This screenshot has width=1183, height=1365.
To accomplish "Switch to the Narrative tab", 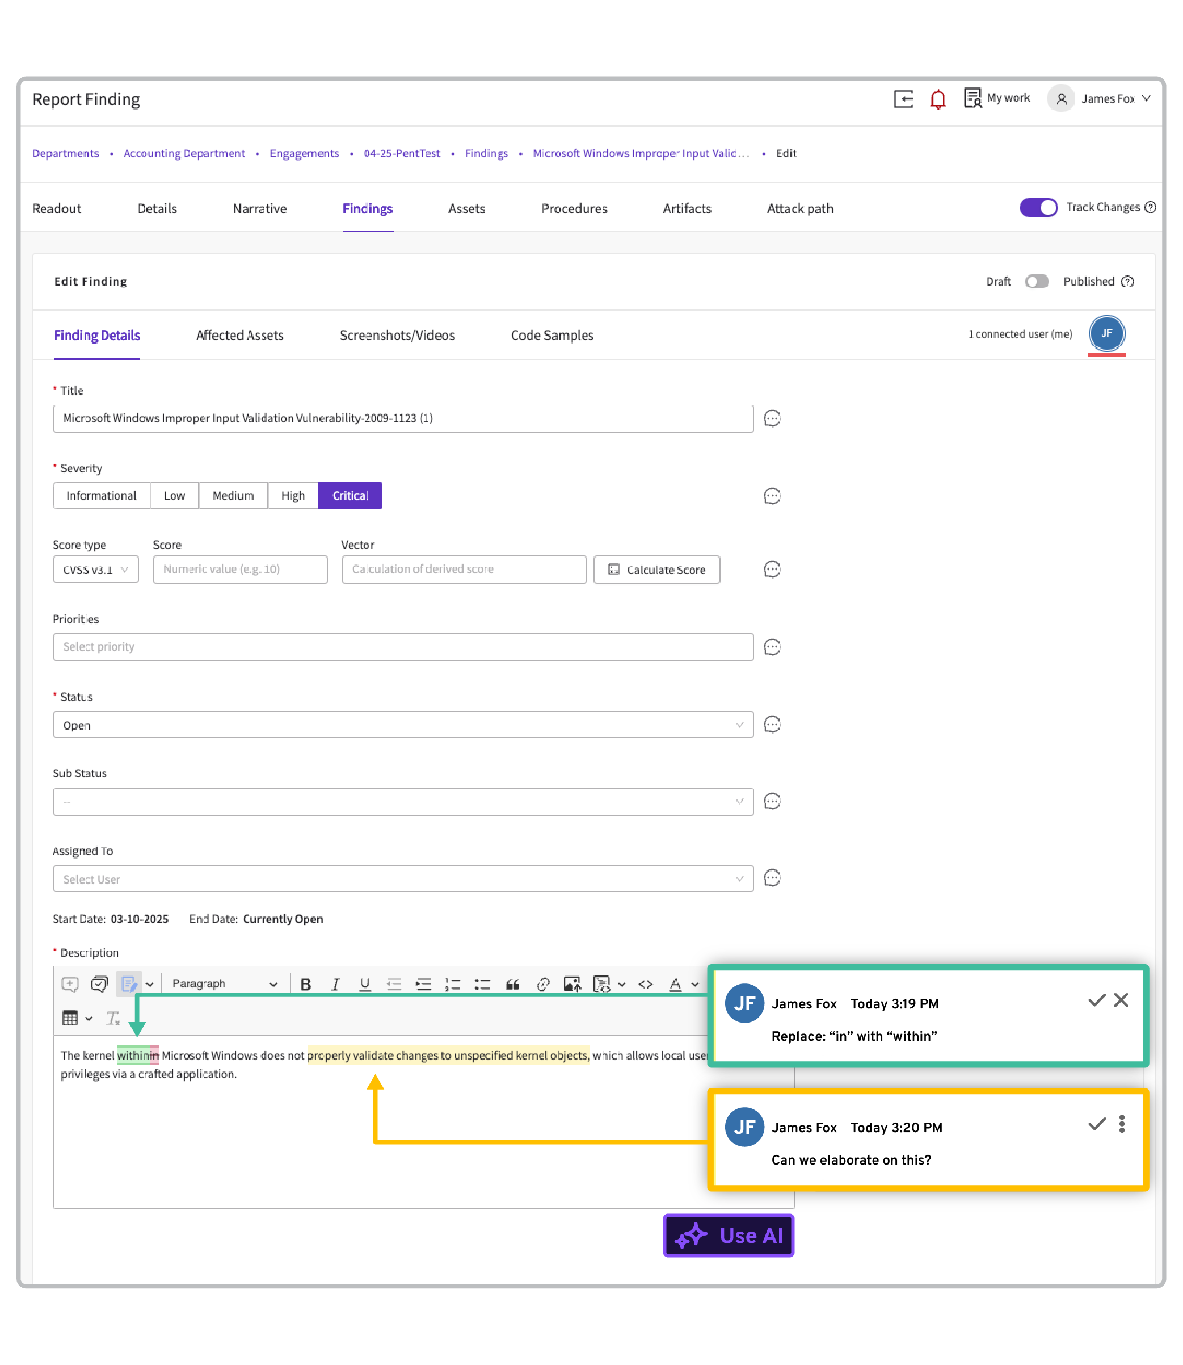I will 259,209.
